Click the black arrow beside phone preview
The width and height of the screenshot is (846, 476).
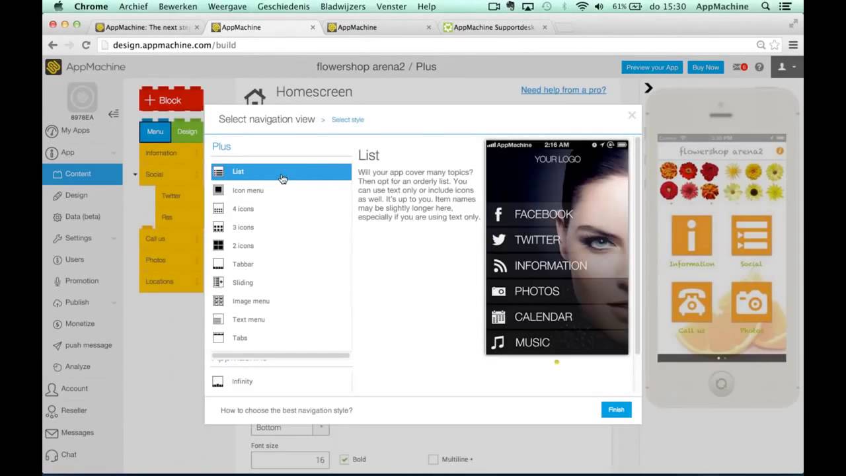pyautogui.click(x=648, y=88)
